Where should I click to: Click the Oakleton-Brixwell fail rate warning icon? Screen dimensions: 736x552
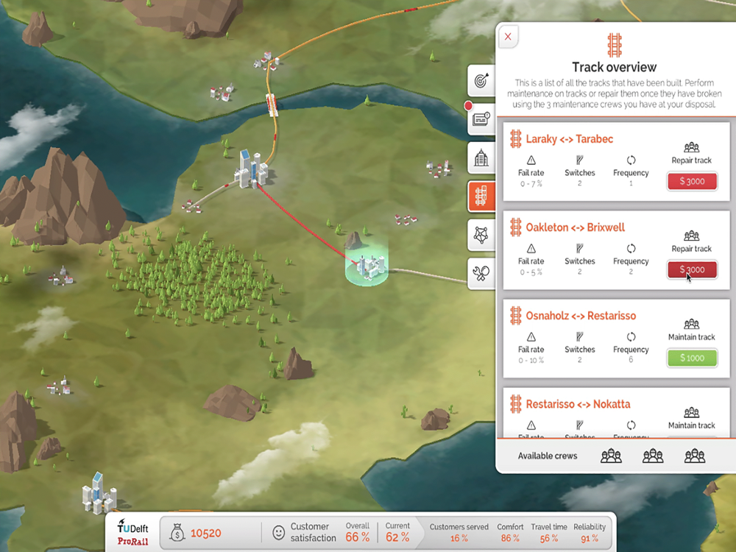531,248
